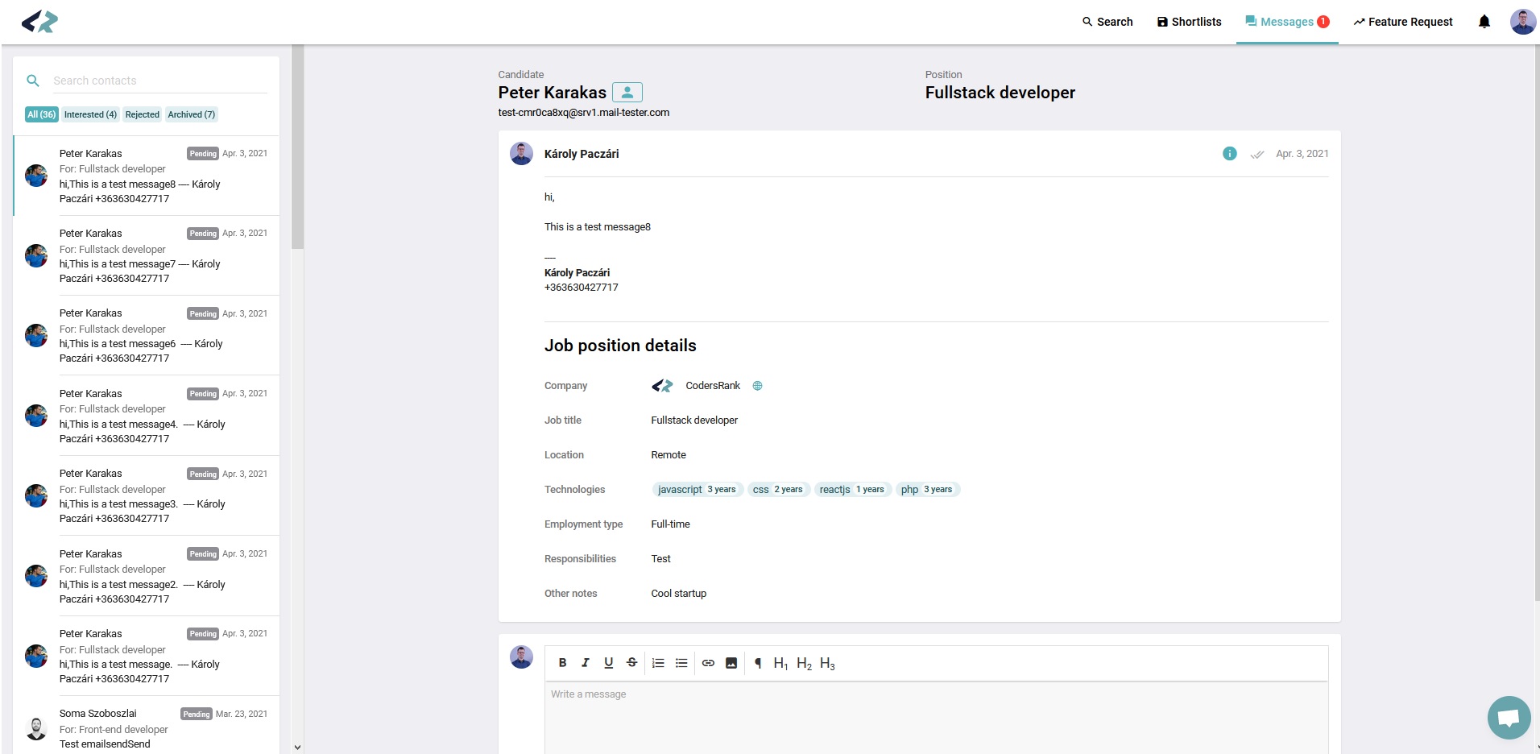Open conversation with test message4
1540x754 pixels.
coord(147,416)
